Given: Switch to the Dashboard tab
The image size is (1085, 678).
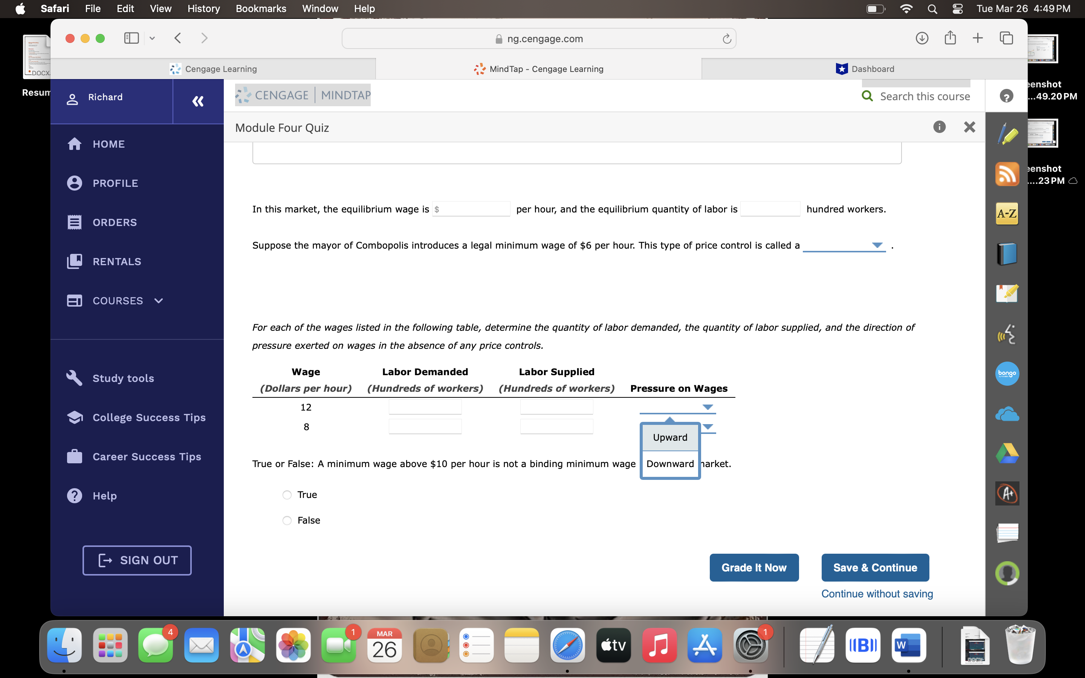Looking at the screenshot, I should pyautogui.click(x=865, y=69).
